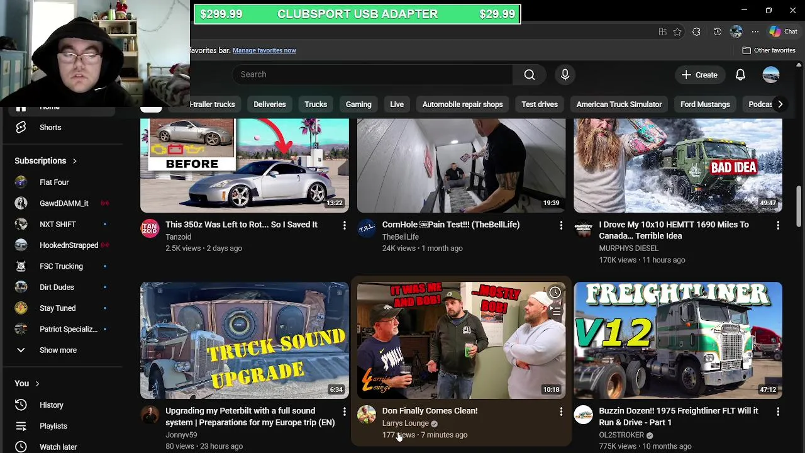The height and width of the screenshot is (453, 805).
Task: Show more chips with right arrow
Action: (780, 104)
